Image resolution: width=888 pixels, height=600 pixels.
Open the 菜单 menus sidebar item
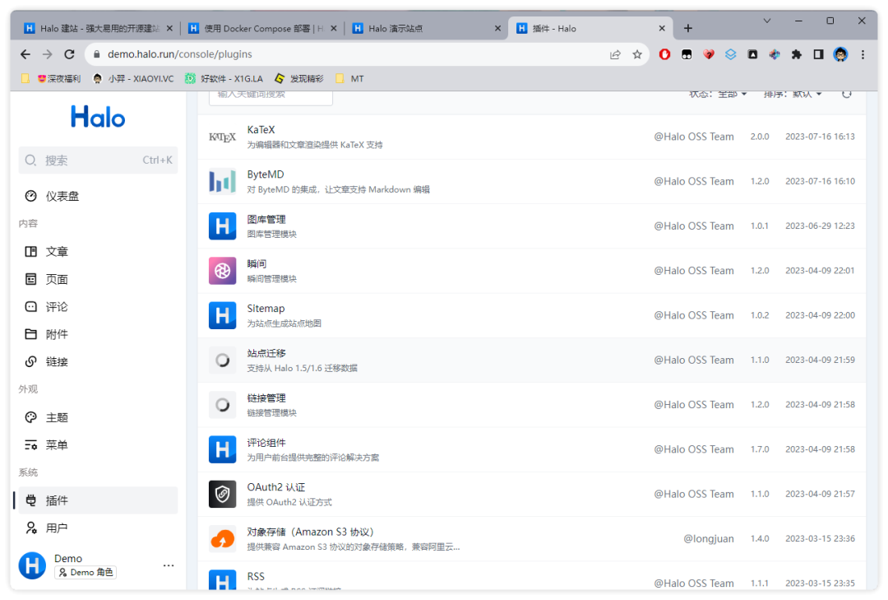(x=97, y=445)
